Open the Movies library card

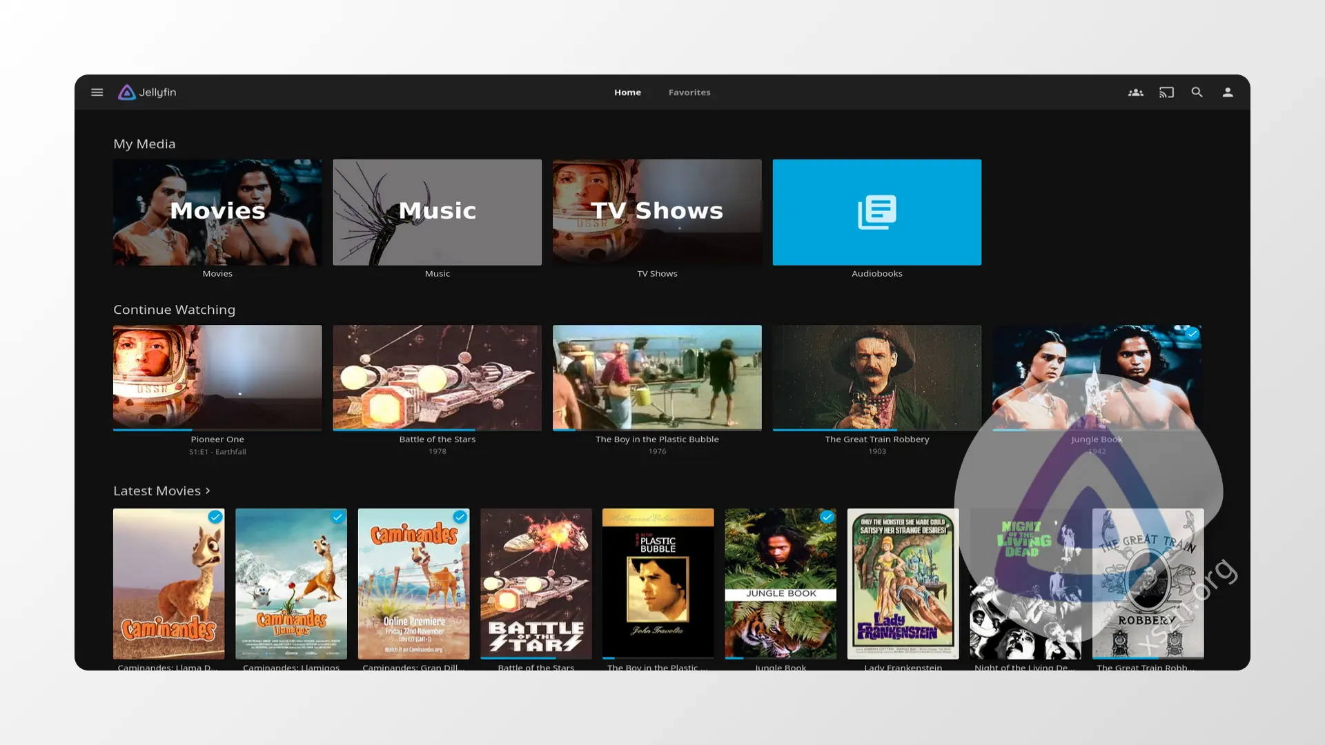coord(217,212)
